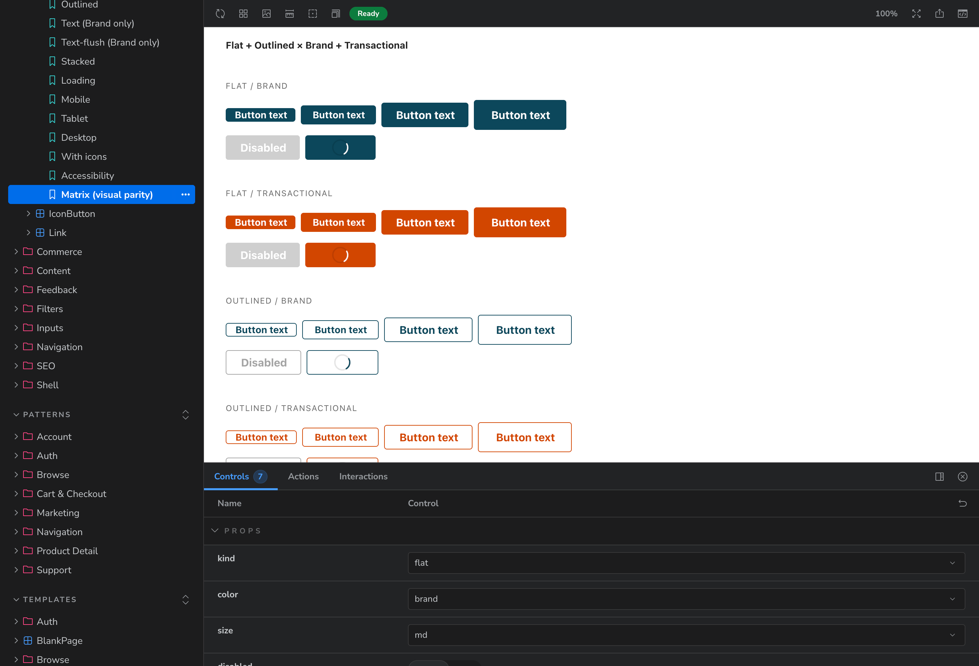
Task: Click the Shell folder icon
Action: pos(28,385)
